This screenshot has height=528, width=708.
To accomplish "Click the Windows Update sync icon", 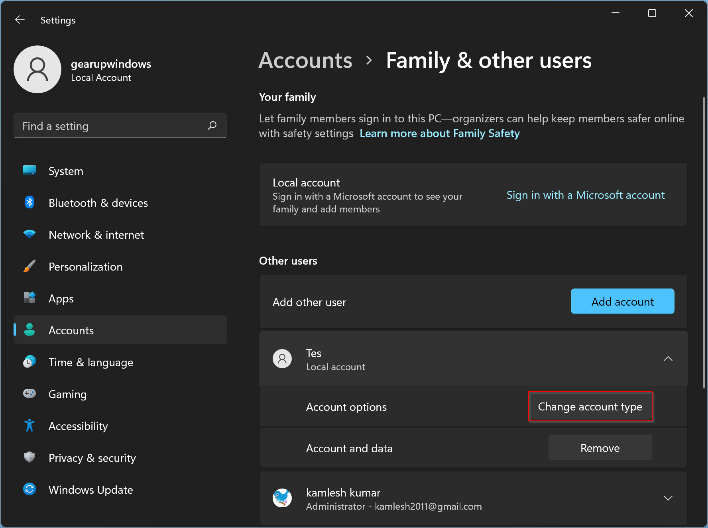I will point(29,489).
